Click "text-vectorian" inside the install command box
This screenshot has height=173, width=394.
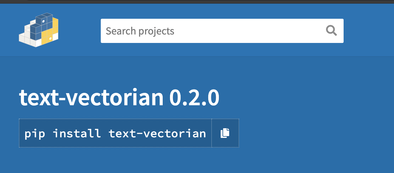(x=157, y=133)
